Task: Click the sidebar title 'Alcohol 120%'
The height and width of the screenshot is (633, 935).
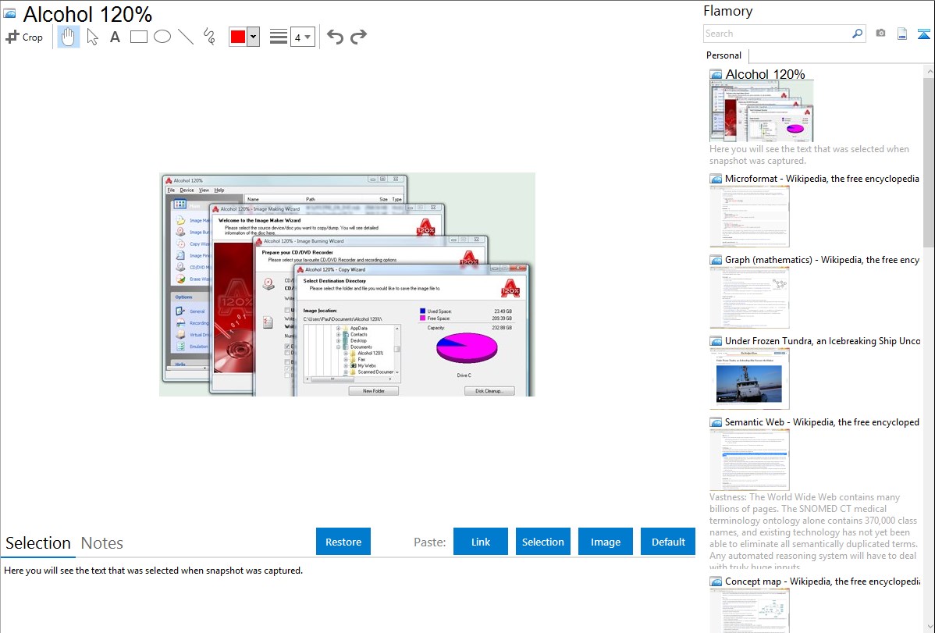Action: click(765, 75)
